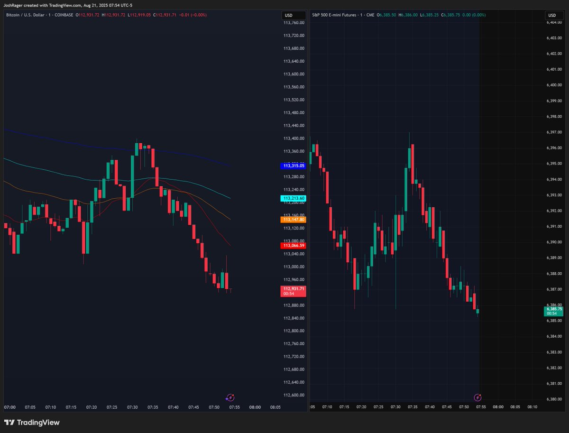Click the 07:10 time label on S&P 500 chart
The image size is (569, 433).
(x=327, y=407)
